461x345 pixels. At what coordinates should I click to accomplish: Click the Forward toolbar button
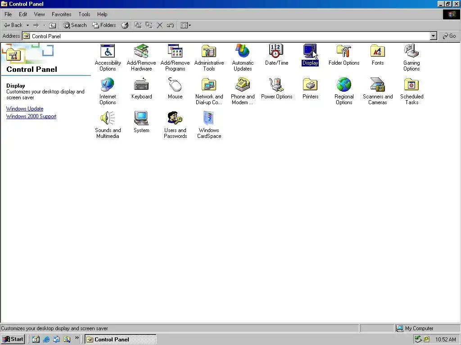[36, 25]
